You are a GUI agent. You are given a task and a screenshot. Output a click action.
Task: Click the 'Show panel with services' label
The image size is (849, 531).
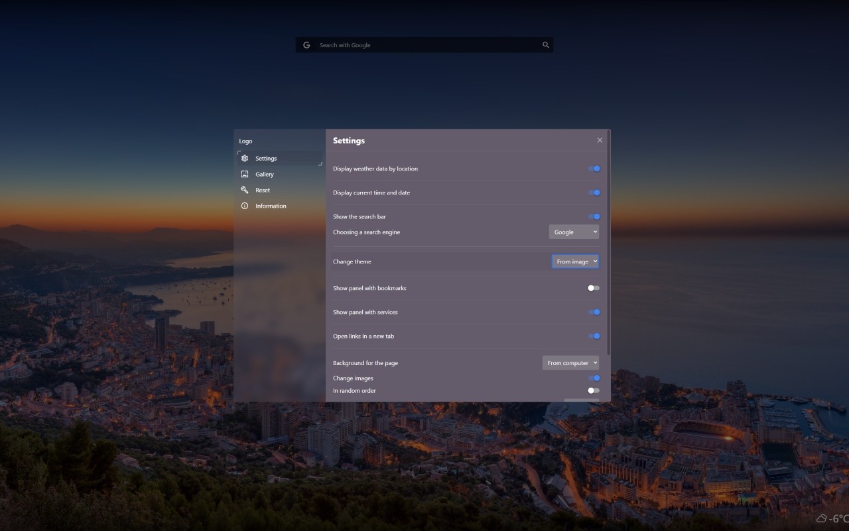pos(365,312)
